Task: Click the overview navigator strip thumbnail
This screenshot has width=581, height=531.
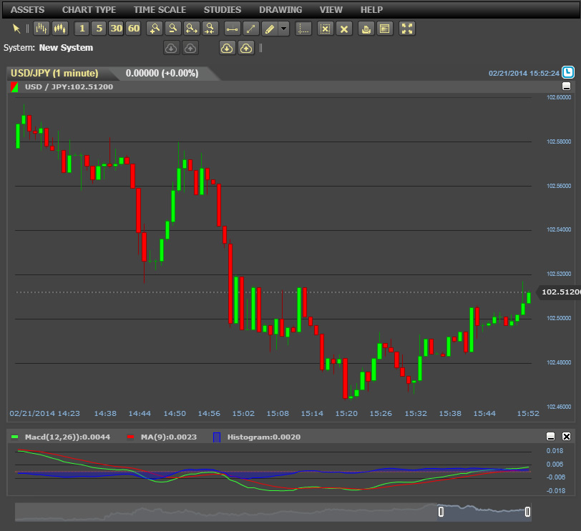Action: [273, 512]
